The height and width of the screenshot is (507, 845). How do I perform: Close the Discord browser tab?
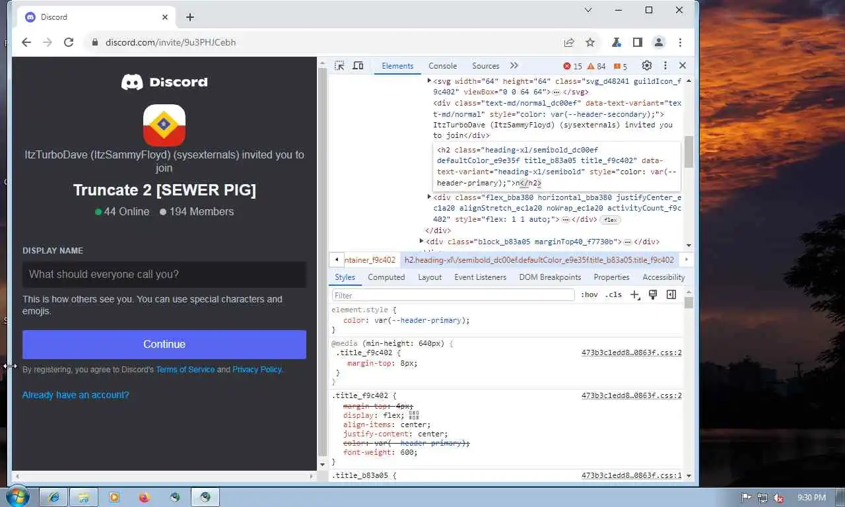pos(165,17)
